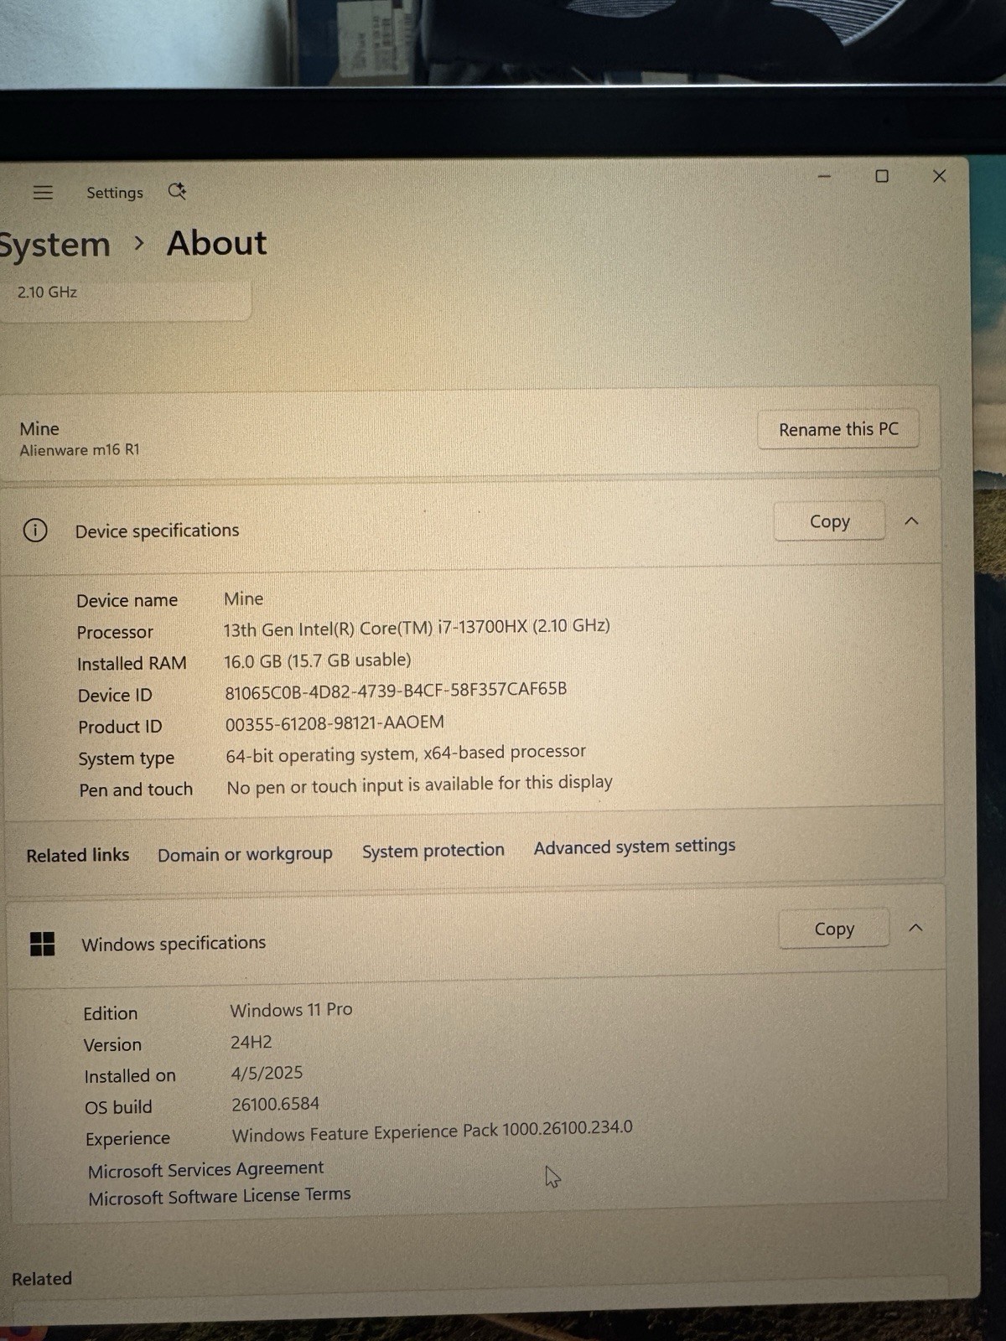Click the 'Device name' row label
1006x1341 pixels.
coord(127,601)
